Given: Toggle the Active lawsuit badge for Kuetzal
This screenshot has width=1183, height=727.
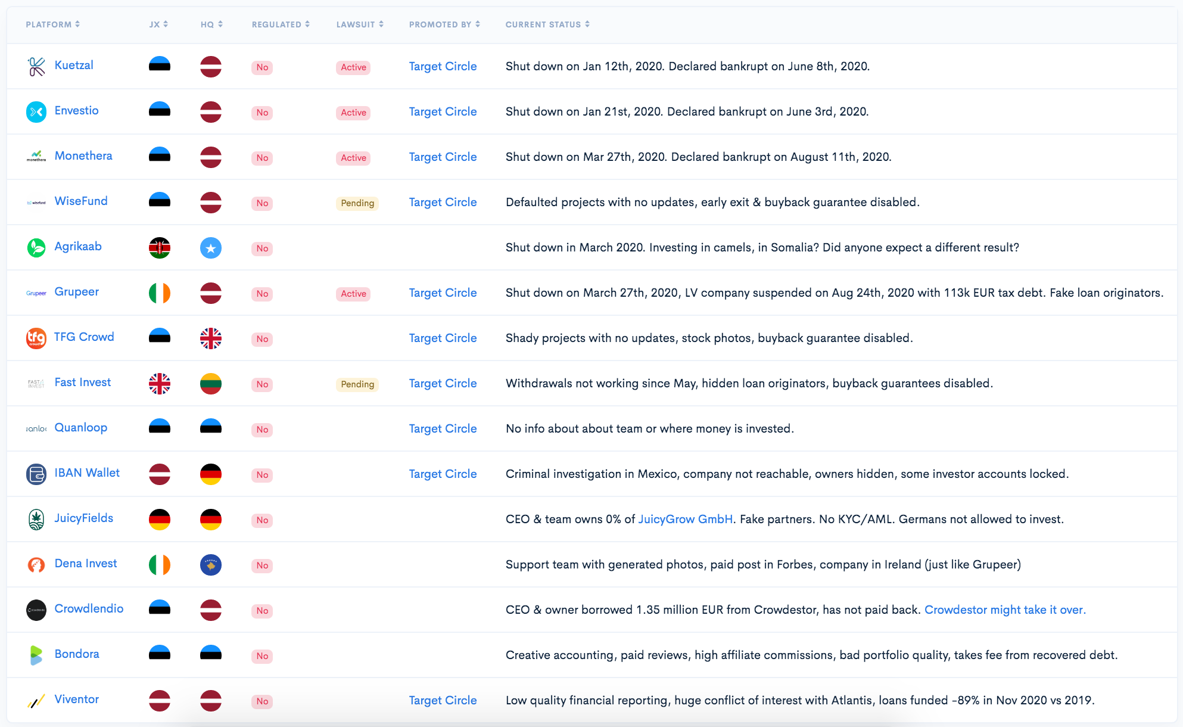Looking at the screenshot, I should click(x=353, y=67).
